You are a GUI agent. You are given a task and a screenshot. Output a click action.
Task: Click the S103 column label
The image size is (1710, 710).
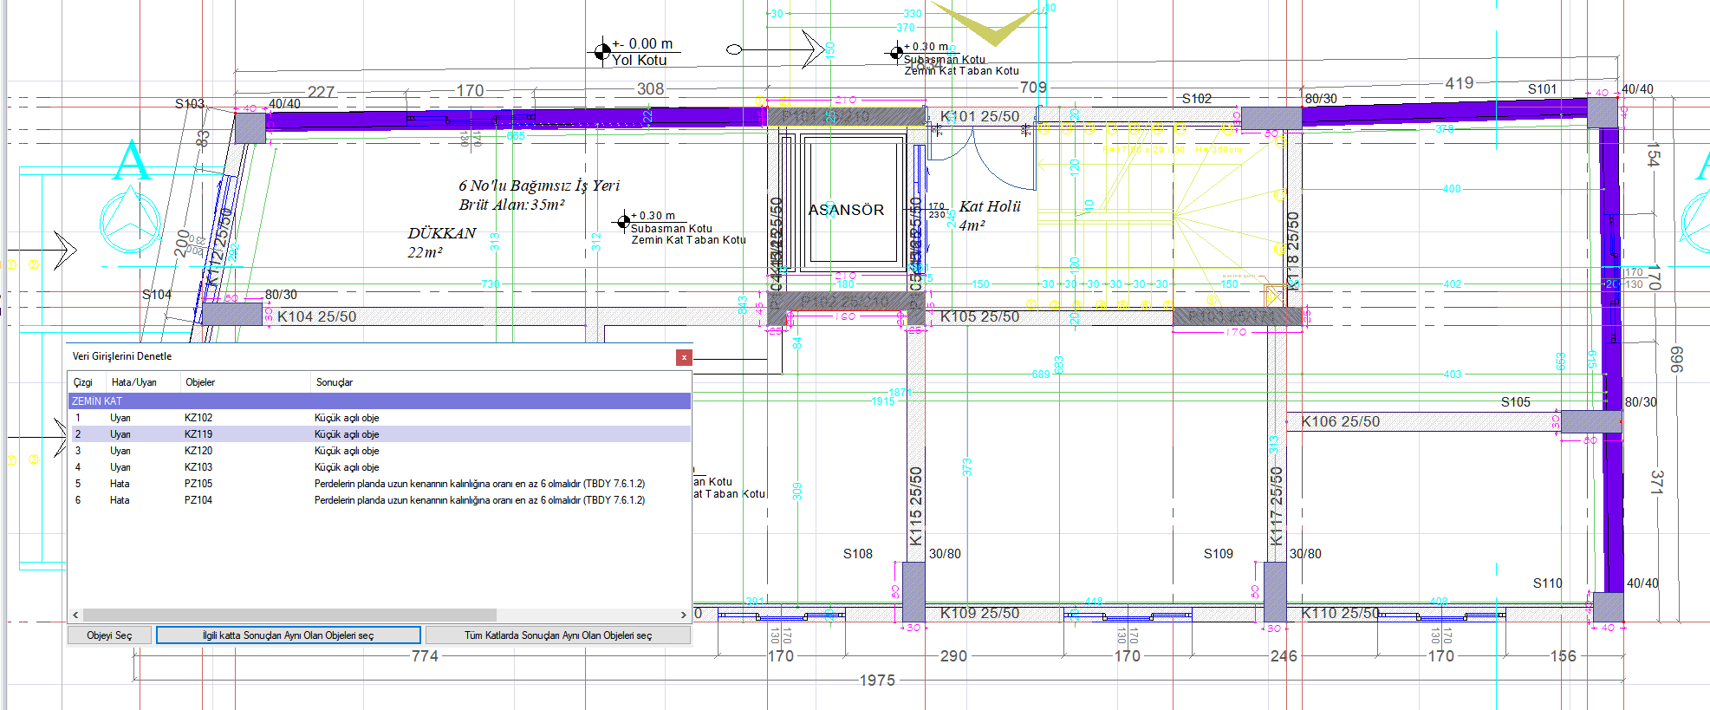[190, 104]
